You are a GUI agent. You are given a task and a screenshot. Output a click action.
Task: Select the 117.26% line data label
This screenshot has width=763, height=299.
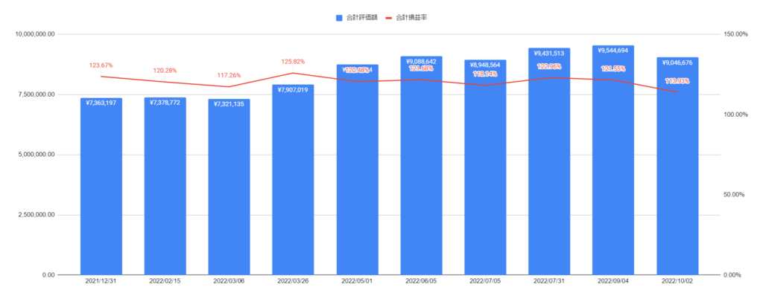pos(229,76)
